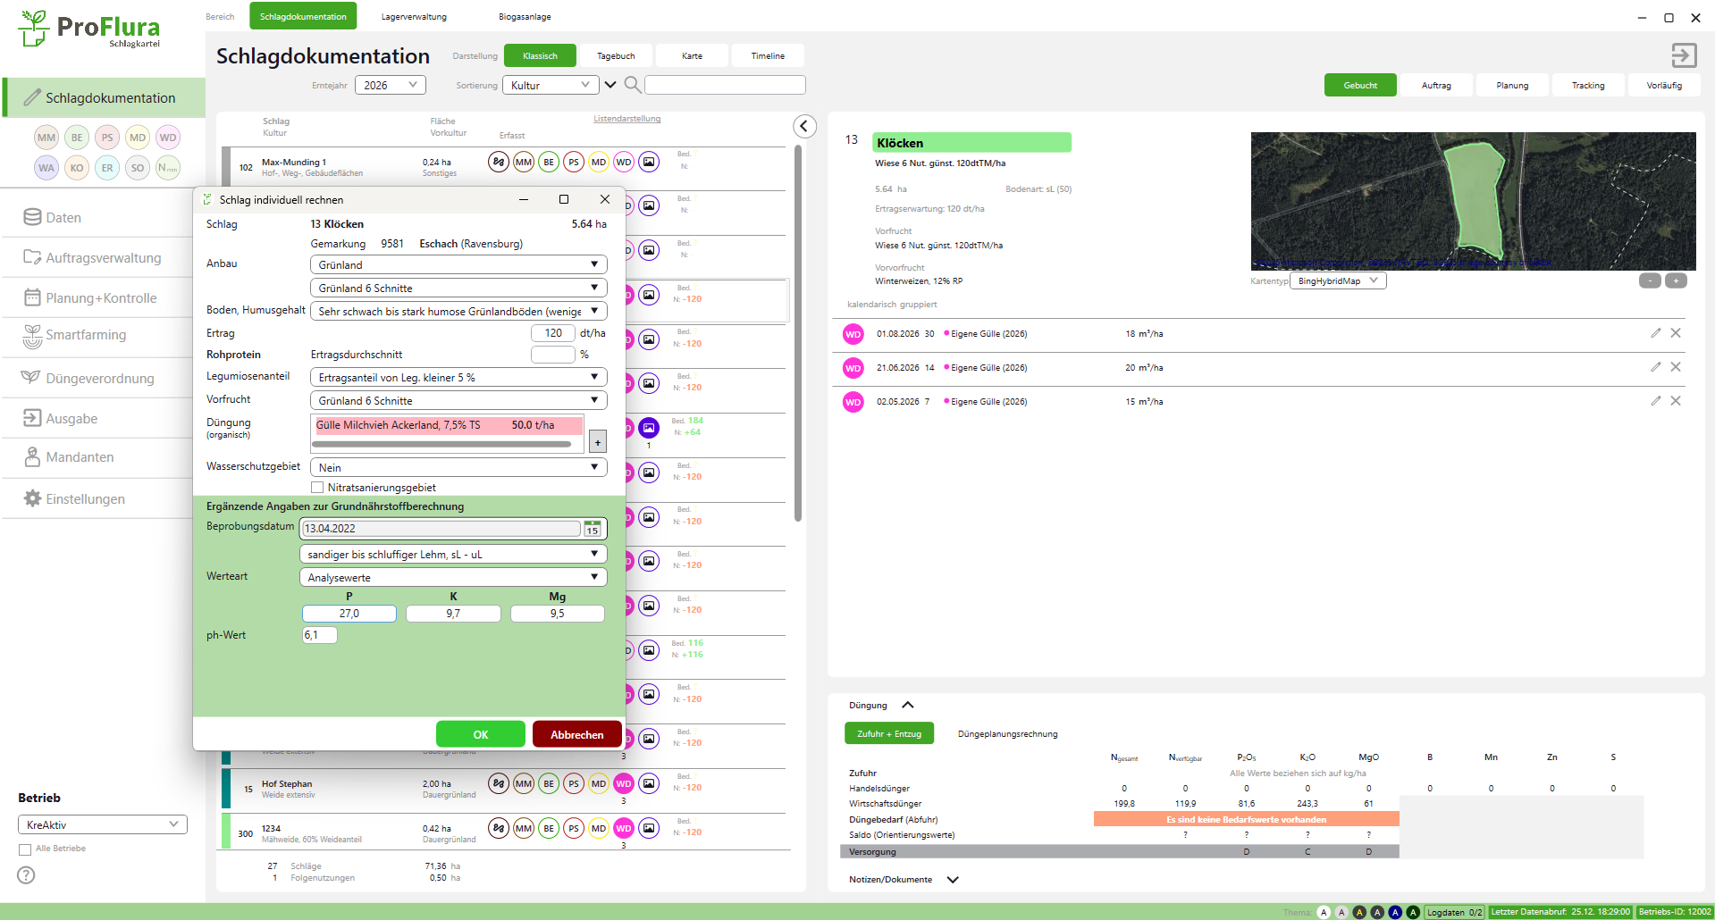Screen dimensions: 1715x920
Task: Click the plus button to add organic Düngung
Action: 598,442
